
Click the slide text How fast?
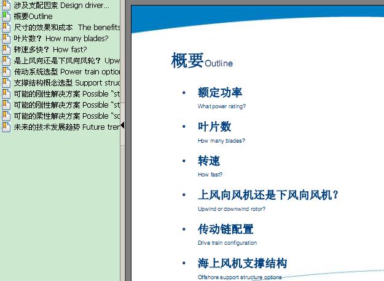click(x=210, y=175)
